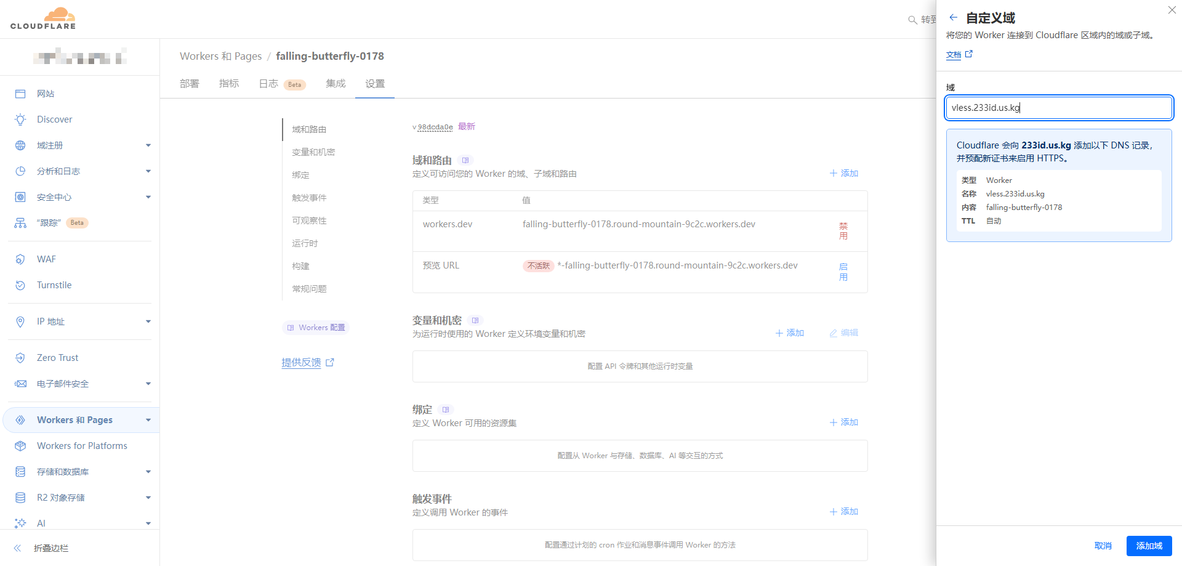Switch to the 部署 tab
The image size is (1182, 566).
(190, 84)
